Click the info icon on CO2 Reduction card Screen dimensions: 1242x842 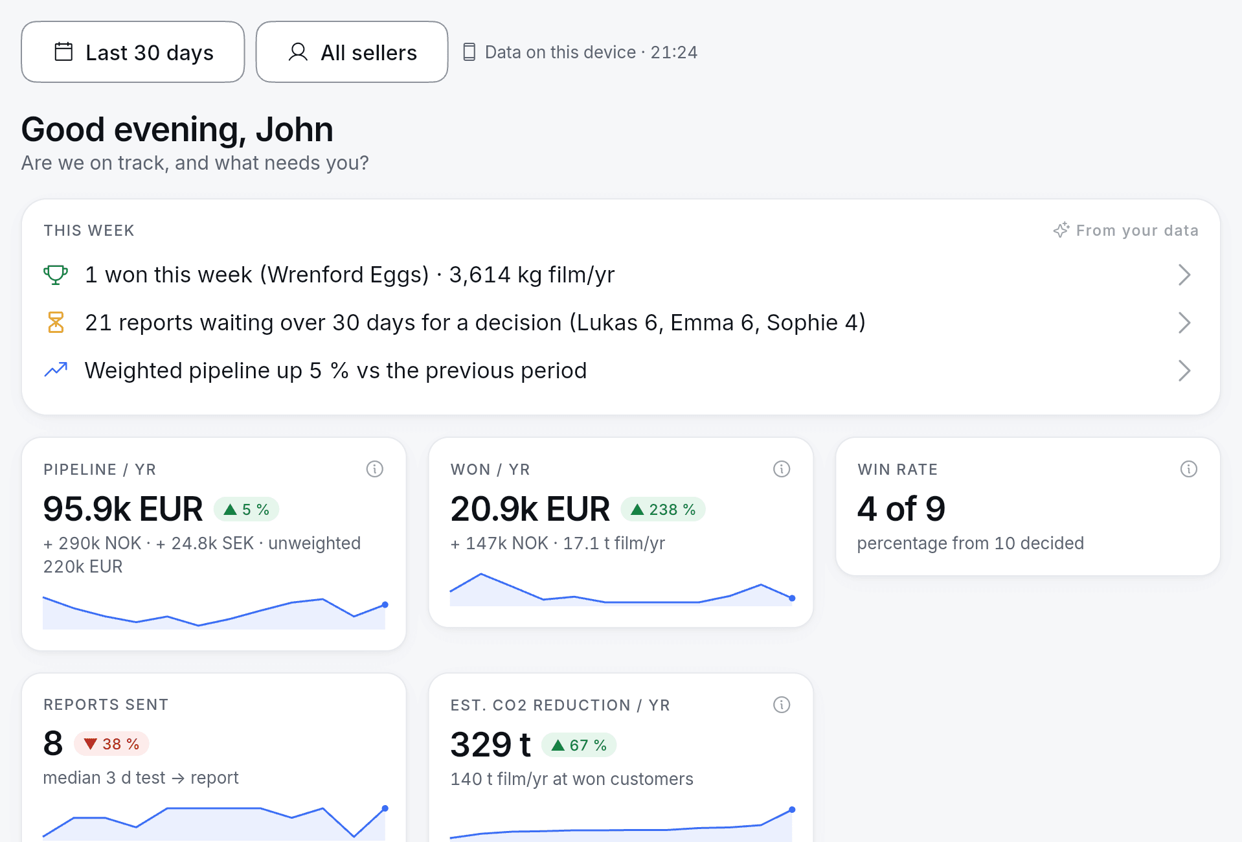(x=782, y=705)
